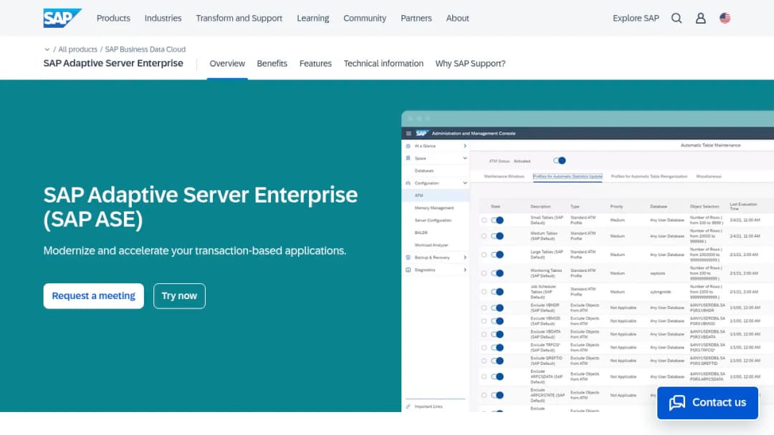Click the Last Evaluation Time column header

click(743, 207)
